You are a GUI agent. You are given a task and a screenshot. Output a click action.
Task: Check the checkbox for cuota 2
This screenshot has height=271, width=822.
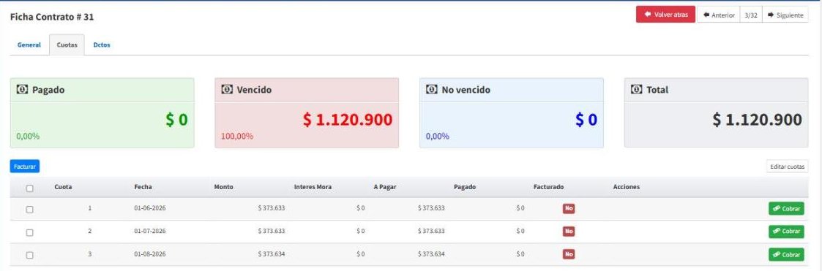pyautogui.click(x=30, y=232)
